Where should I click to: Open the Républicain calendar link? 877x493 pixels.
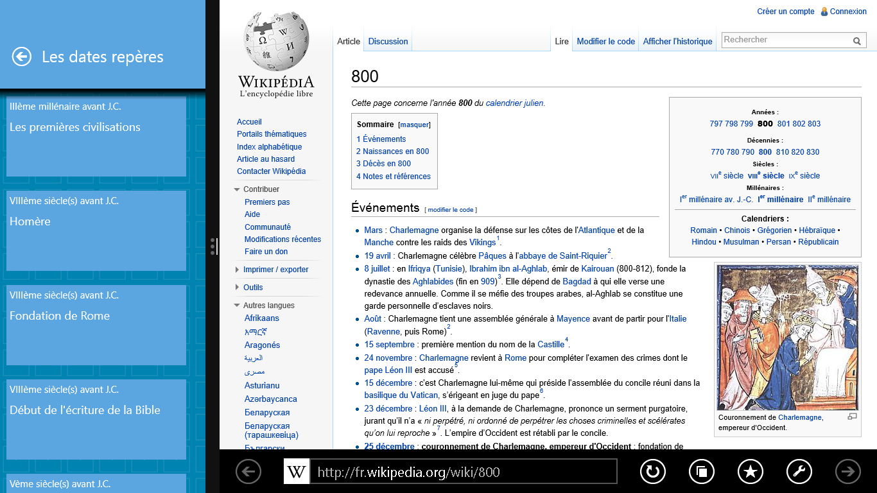(819, 242)
